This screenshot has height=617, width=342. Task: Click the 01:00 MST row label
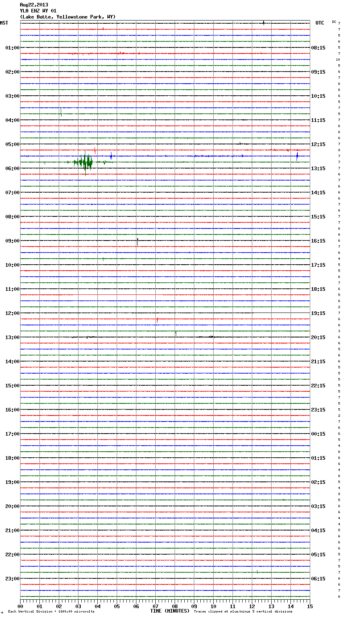tap(12, 48)
